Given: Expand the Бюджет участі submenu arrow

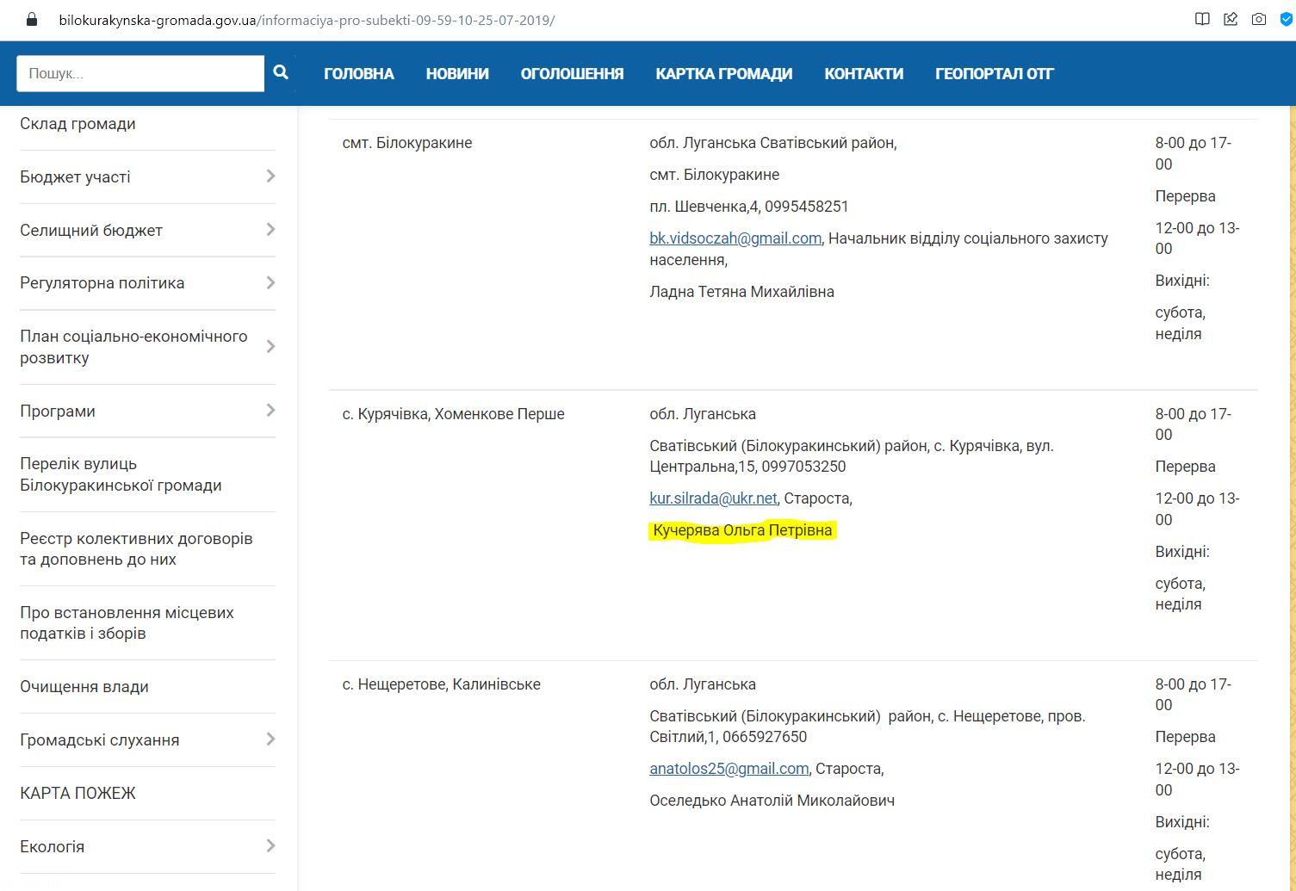Looking at the screenshot, I should click(270, 176).
